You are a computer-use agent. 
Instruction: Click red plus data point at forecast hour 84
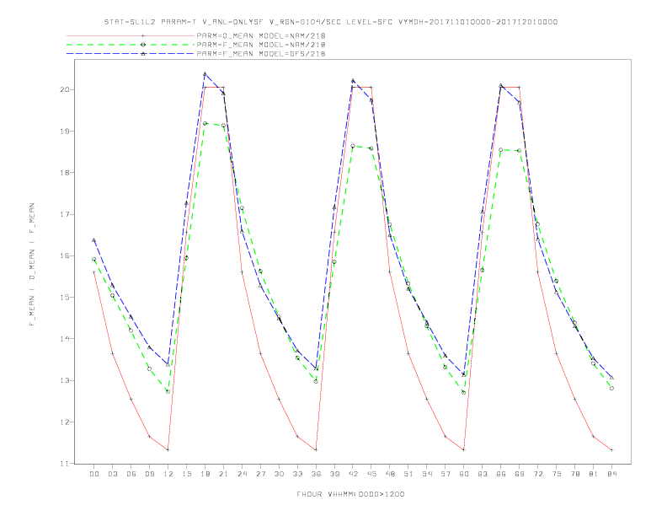point(611,449)
